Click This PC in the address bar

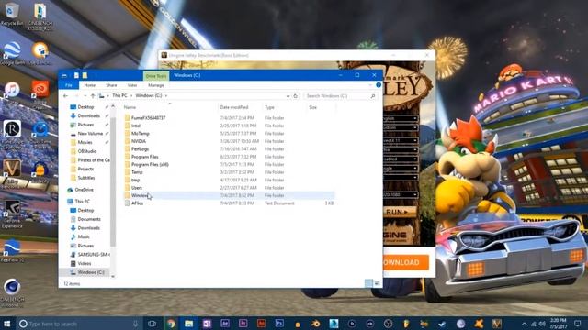[119, 95]
